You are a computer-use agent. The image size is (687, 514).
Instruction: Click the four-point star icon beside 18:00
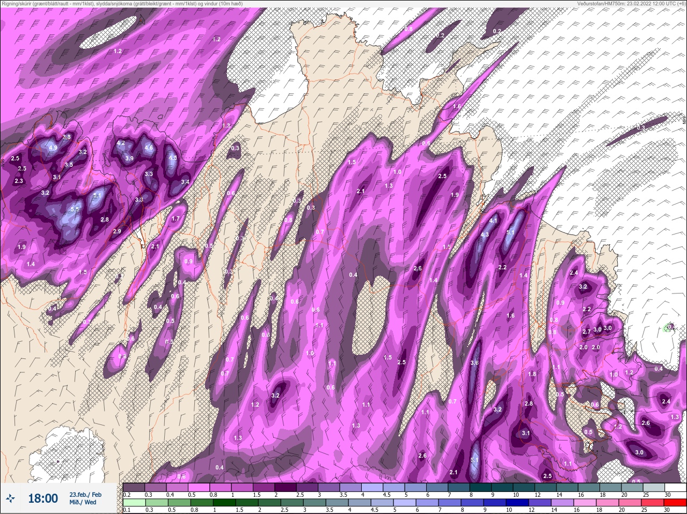11,498
